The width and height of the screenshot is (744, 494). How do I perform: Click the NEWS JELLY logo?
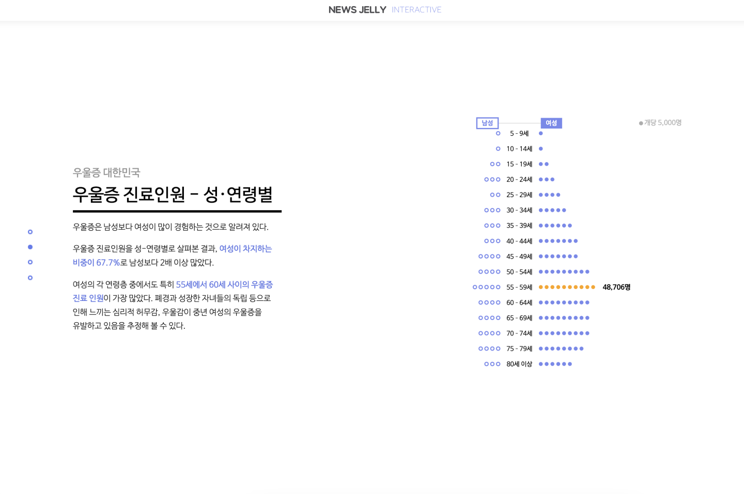tap(357, 10)
